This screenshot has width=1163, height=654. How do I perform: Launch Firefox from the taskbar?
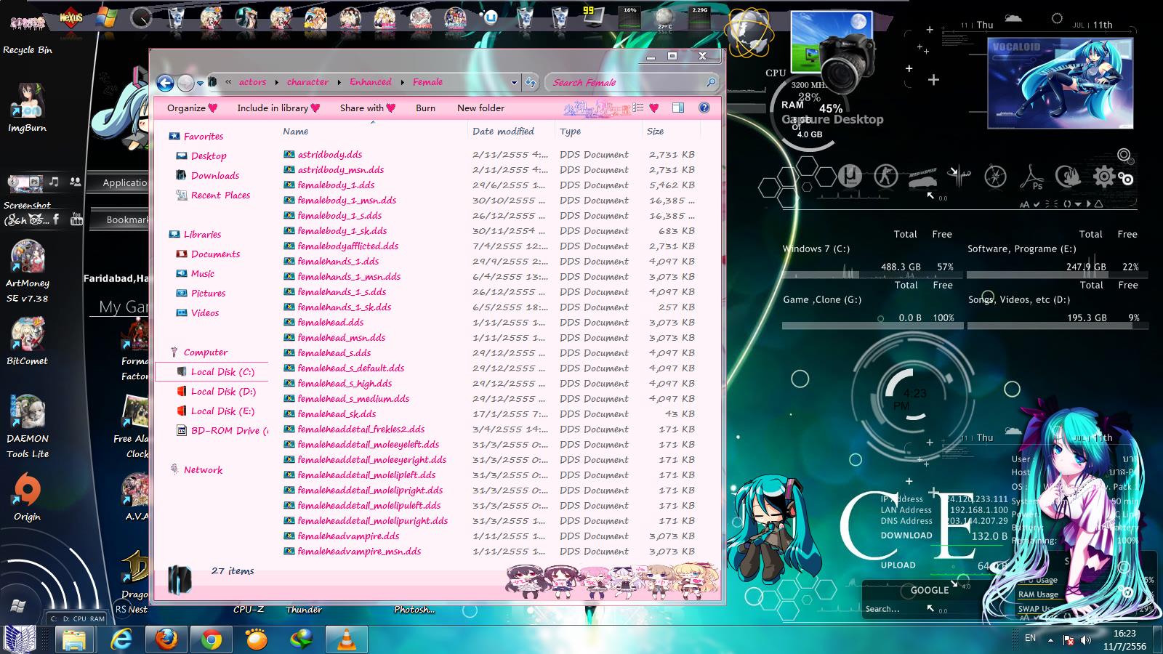[166, 639]
